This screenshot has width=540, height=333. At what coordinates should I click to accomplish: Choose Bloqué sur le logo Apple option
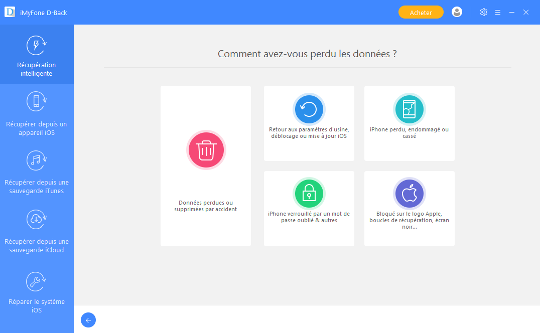[x=409, y=220]
